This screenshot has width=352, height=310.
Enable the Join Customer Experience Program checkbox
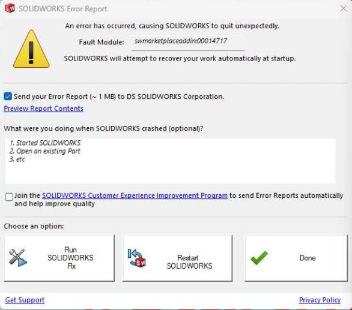(9, 197)
